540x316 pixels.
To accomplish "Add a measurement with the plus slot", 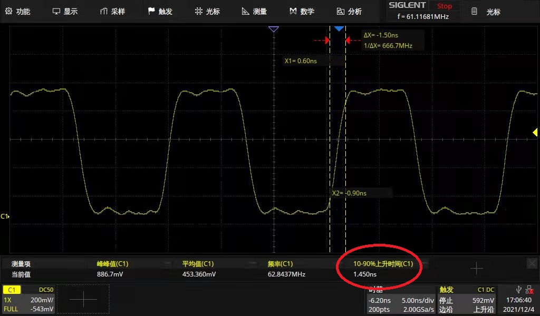I will pos(476,269).
